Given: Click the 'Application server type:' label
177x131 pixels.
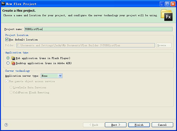Looking at the screenshot, I should click(x=22, y=76).
